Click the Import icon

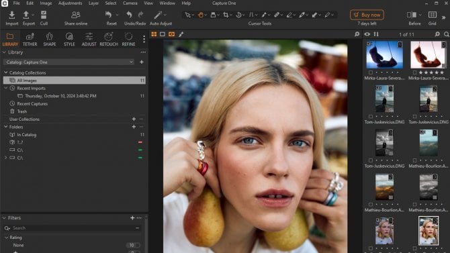pos(12,15)
